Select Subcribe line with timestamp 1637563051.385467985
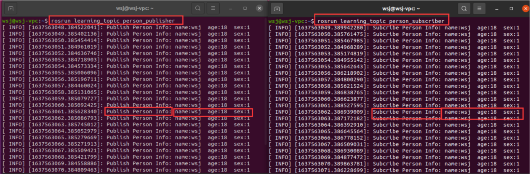Screen dimensions: 530x175 [x=394, y=41]
